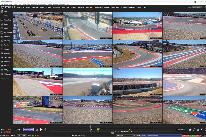Viewport: 206px width, 137px height.
Task: Select the Trk Cam 01 video feed
Action: (x=38, y=26)
